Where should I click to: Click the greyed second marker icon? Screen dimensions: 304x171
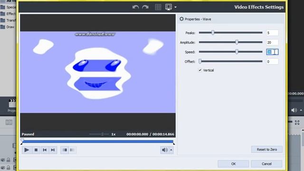tap(72, 150)
